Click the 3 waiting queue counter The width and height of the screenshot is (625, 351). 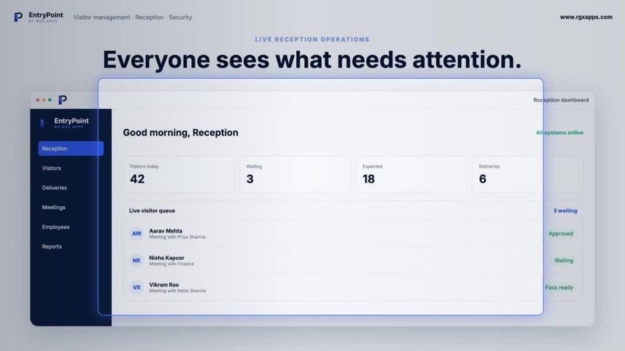[x=565, y=210]
